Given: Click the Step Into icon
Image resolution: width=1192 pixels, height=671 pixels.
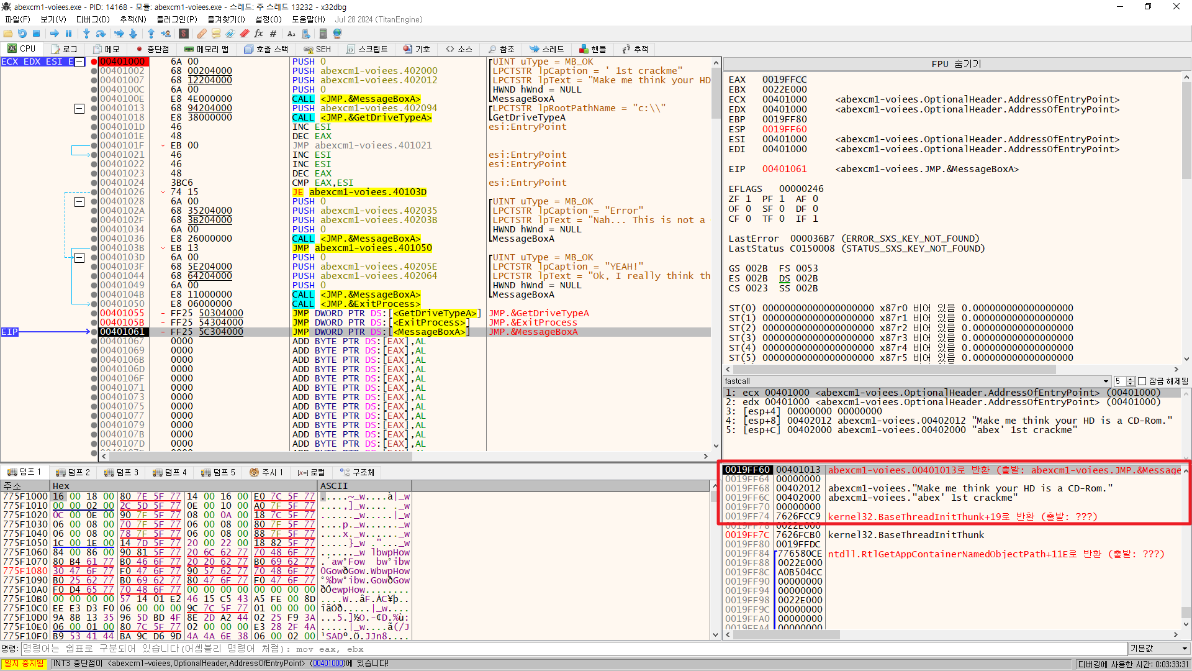Looking at the screenshot, I should click(x=86, y=34).
